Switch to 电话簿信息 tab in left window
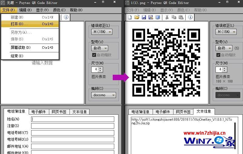The height and width of the screenshot is (154, 243). [x=16, y=111]
